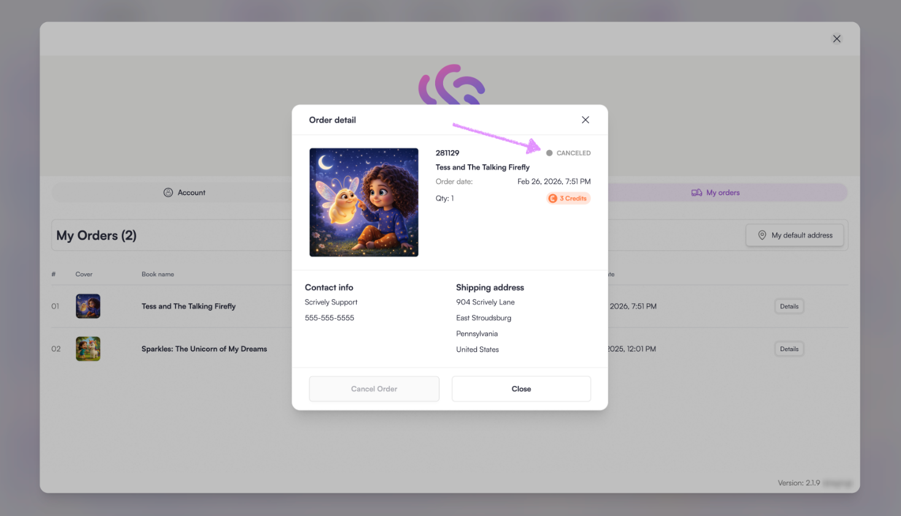
Task: Open My default address
Action: pyautogui.click(x=795, y=235)
